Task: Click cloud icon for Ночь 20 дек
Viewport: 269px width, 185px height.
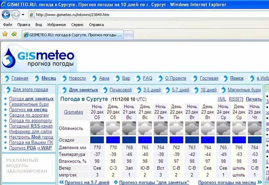Action: pos(97,128)
